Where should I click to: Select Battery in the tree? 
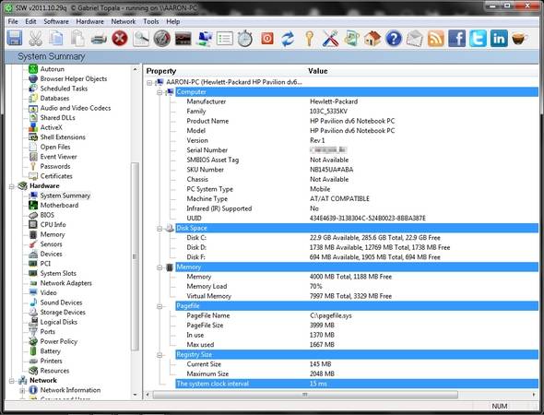51,350
